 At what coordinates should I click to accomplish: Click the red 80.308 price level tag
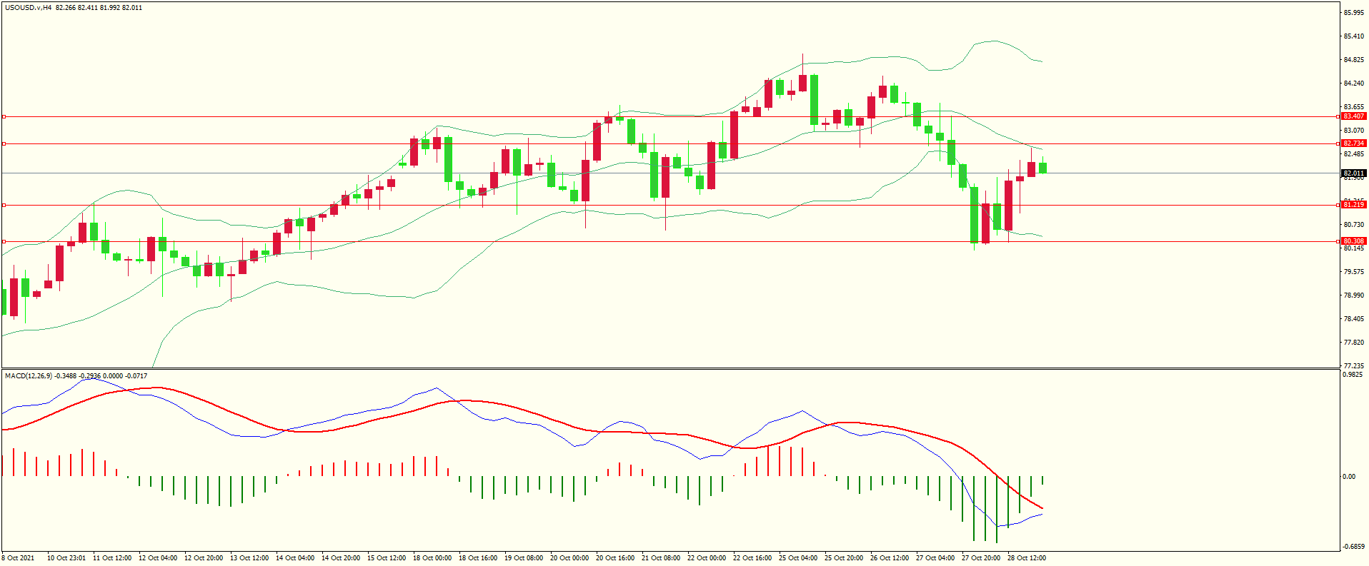pyautogui.click(x=1353, y=241)
